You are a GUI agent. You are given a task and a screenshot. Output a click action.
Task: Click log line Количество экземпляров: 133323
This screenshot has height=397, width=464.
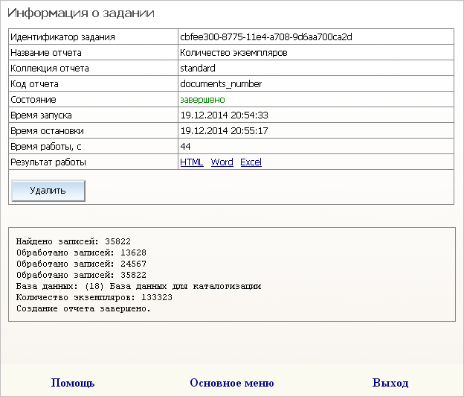coord(94,297)
